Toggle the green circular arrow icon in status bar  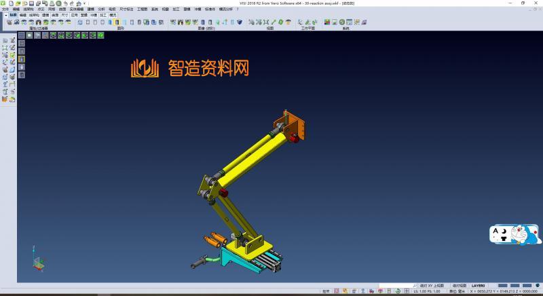click(x=398, y=291)
